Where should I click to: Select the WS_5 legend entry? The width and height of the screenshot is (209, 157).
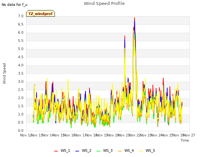(147, 150)
